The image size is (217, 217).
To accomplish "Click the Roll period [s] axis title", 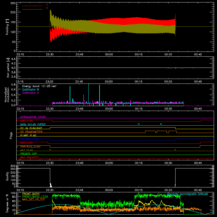I will [8, 68].
